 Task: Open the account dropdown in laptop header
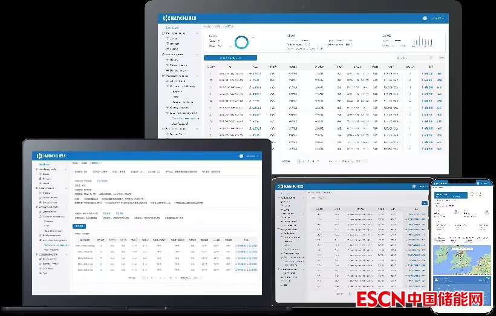253,156
